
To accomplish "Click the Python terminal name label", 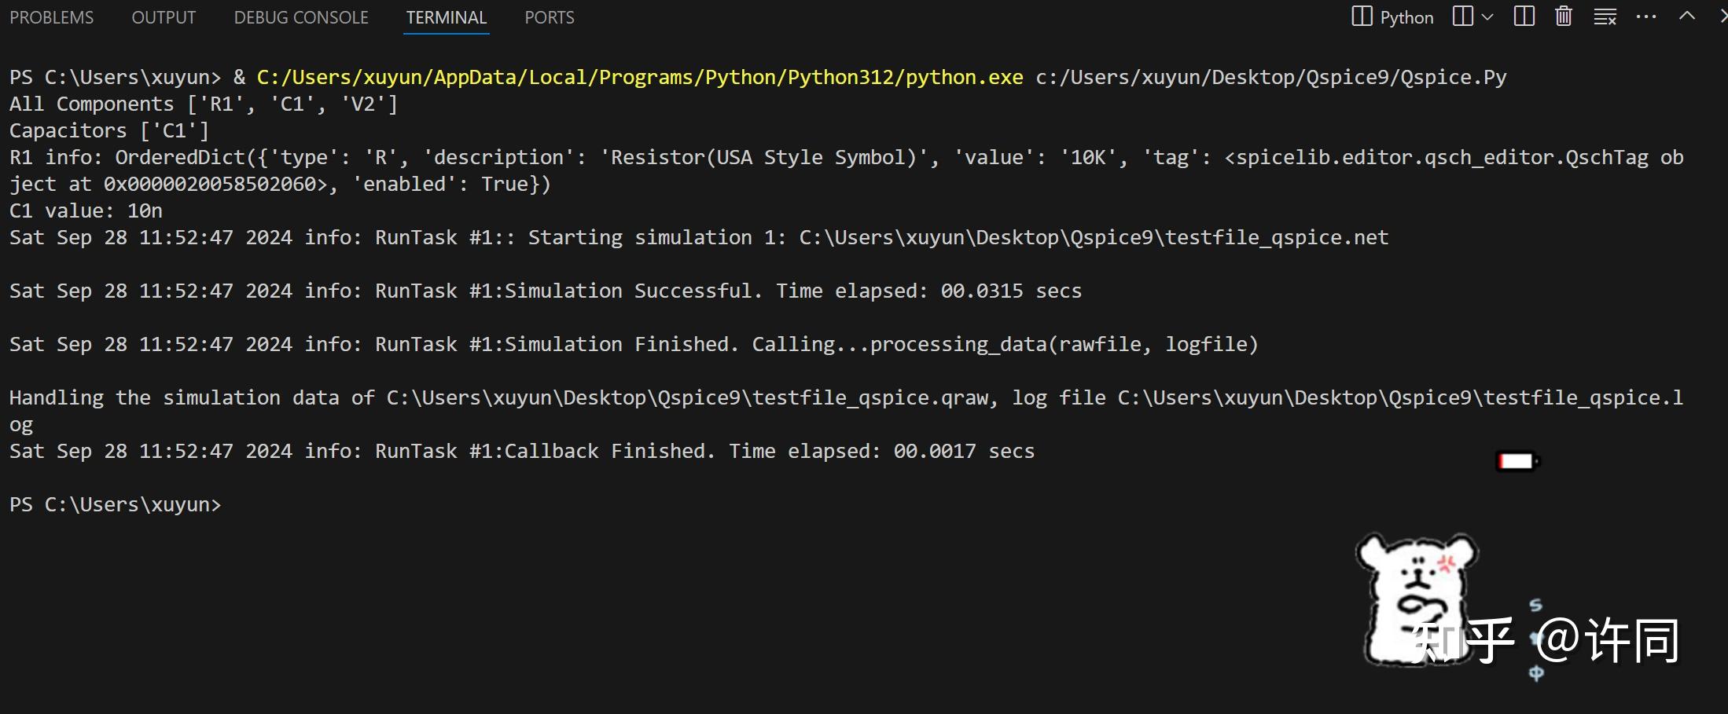I will coord(1406,17).
